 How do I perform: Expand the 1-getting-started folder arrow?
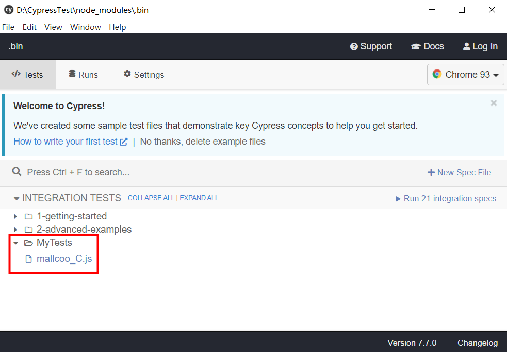point(15,216)
